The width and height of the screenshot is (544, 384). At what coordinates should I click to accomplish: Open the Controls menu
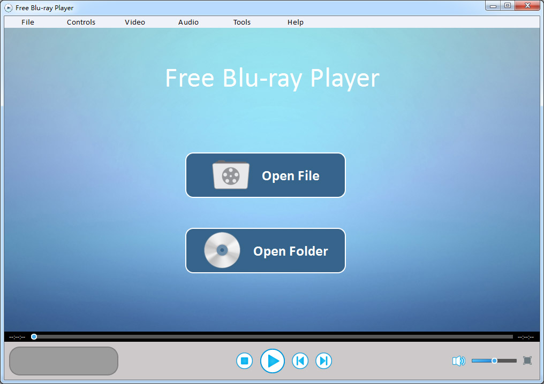[81, 22]
